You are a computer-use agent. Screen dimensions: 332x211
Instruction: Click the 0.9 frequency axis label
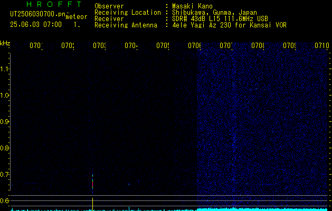[4, 122]
